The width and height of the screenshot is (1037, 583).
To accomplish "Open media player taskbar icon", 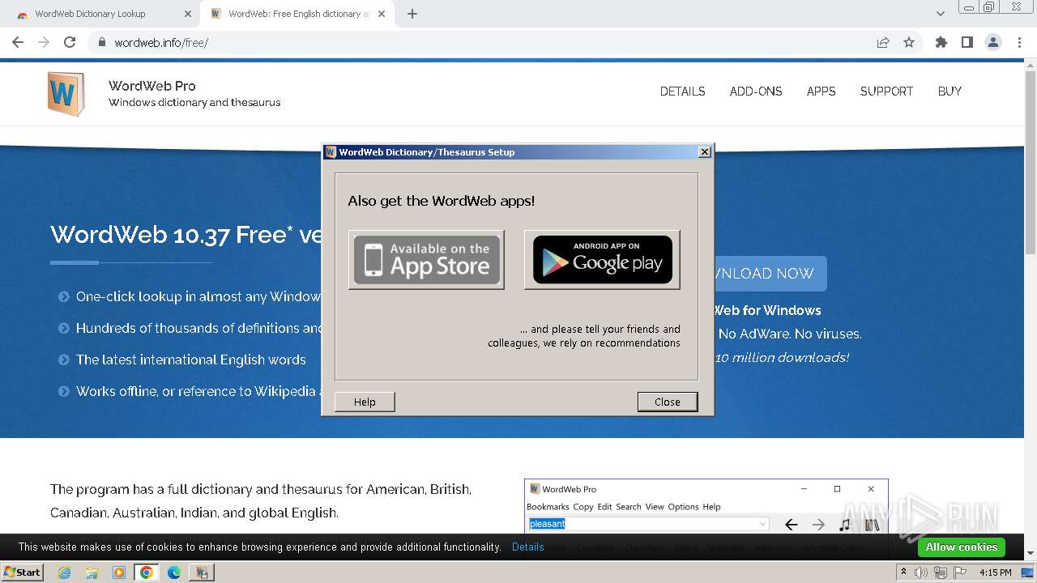I will click(119, 572).
